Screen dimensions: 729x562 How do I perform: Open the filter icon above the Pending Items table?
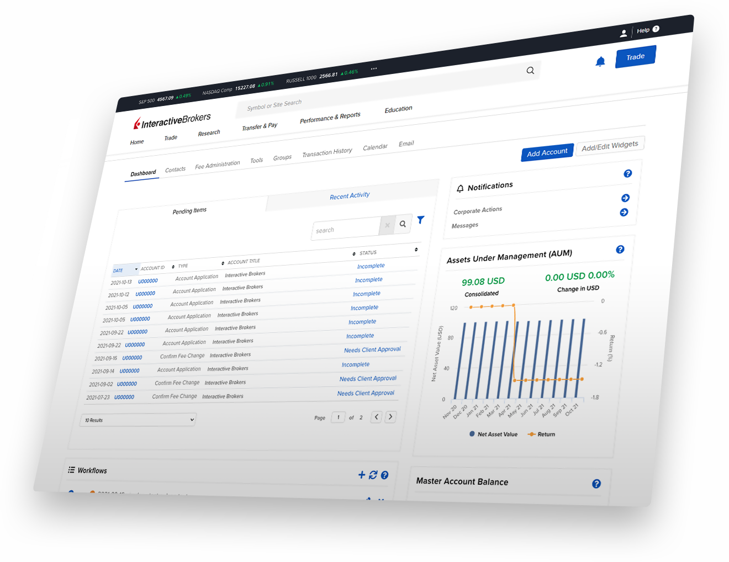[x=420, y=220]
